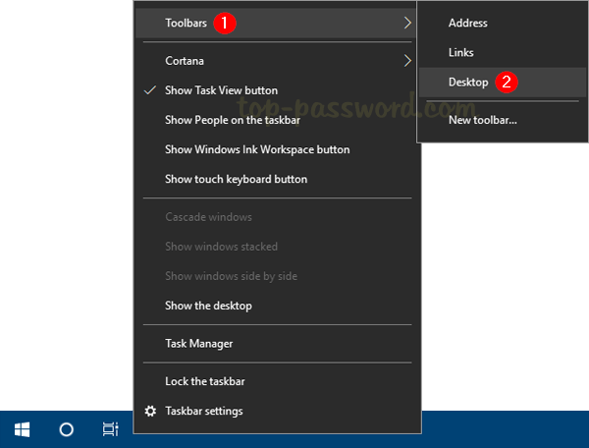Image resolution: width=589 pixels, height=448 pixels.
Task: Enable Show touch keyboard button
Action: (x=278, y=179)
